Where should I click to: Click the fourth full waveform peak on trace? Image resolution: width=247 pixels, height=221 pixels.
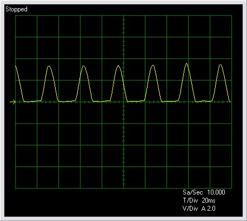click(153, 65)
